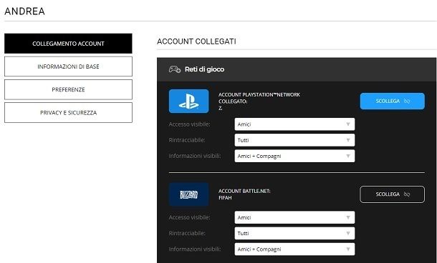The image size is (437, 263).
Task: Click the PlayStation Network logo icon
Action: [188, 101]
